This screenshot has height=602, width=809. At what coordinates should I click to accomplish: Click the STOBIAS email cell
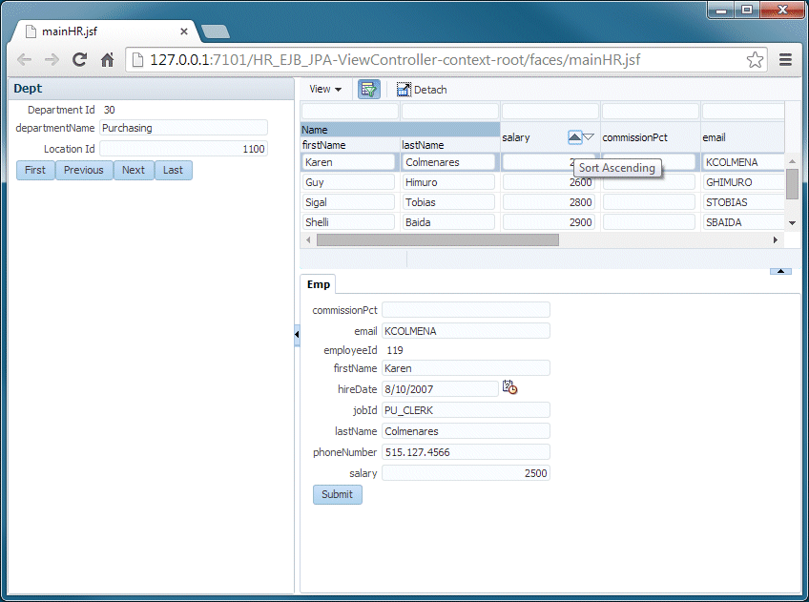pos(743,202)
